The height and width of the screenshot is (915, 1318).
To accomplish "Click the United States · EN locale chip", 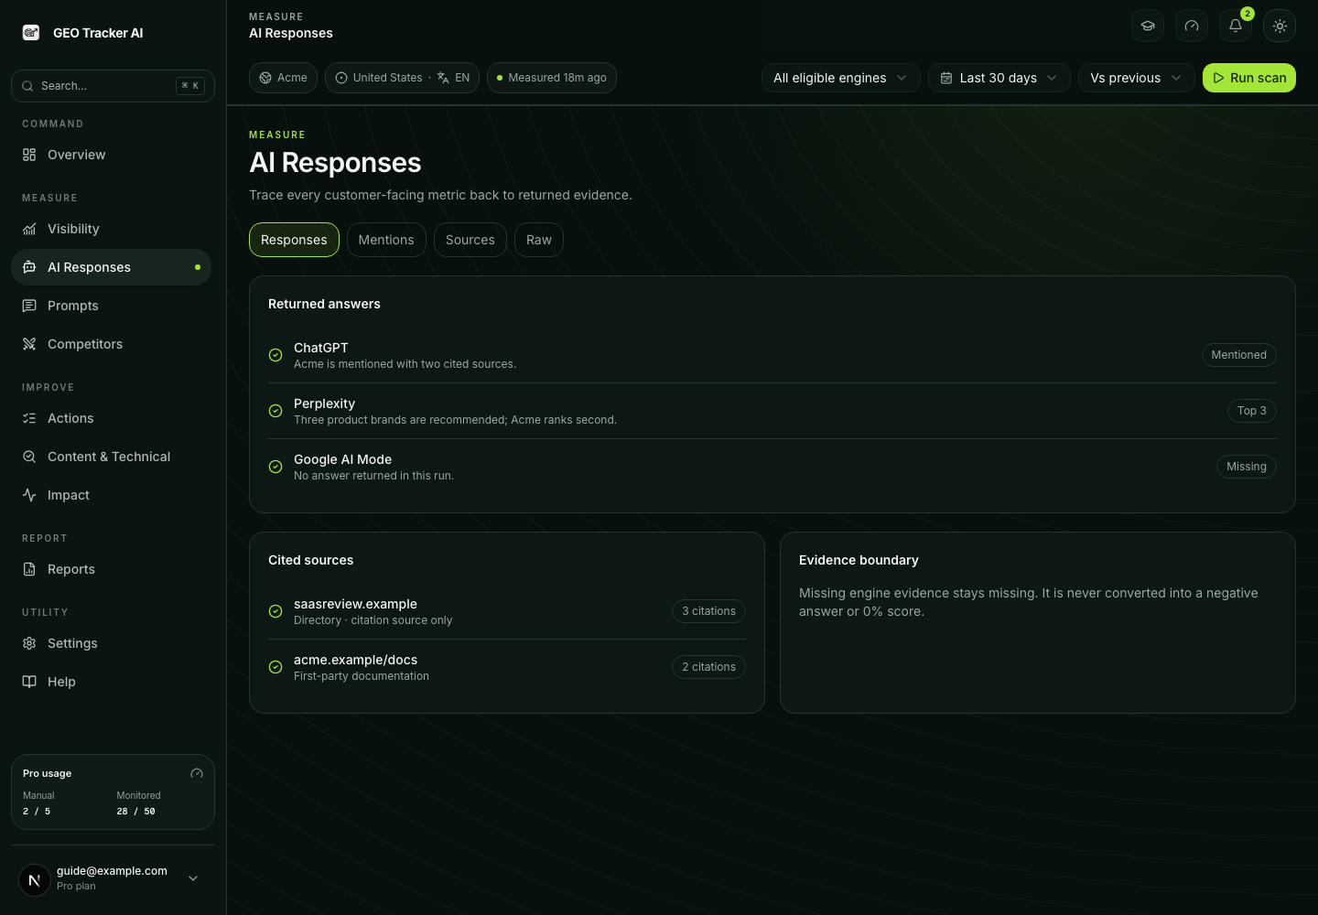I will [402, 78].
